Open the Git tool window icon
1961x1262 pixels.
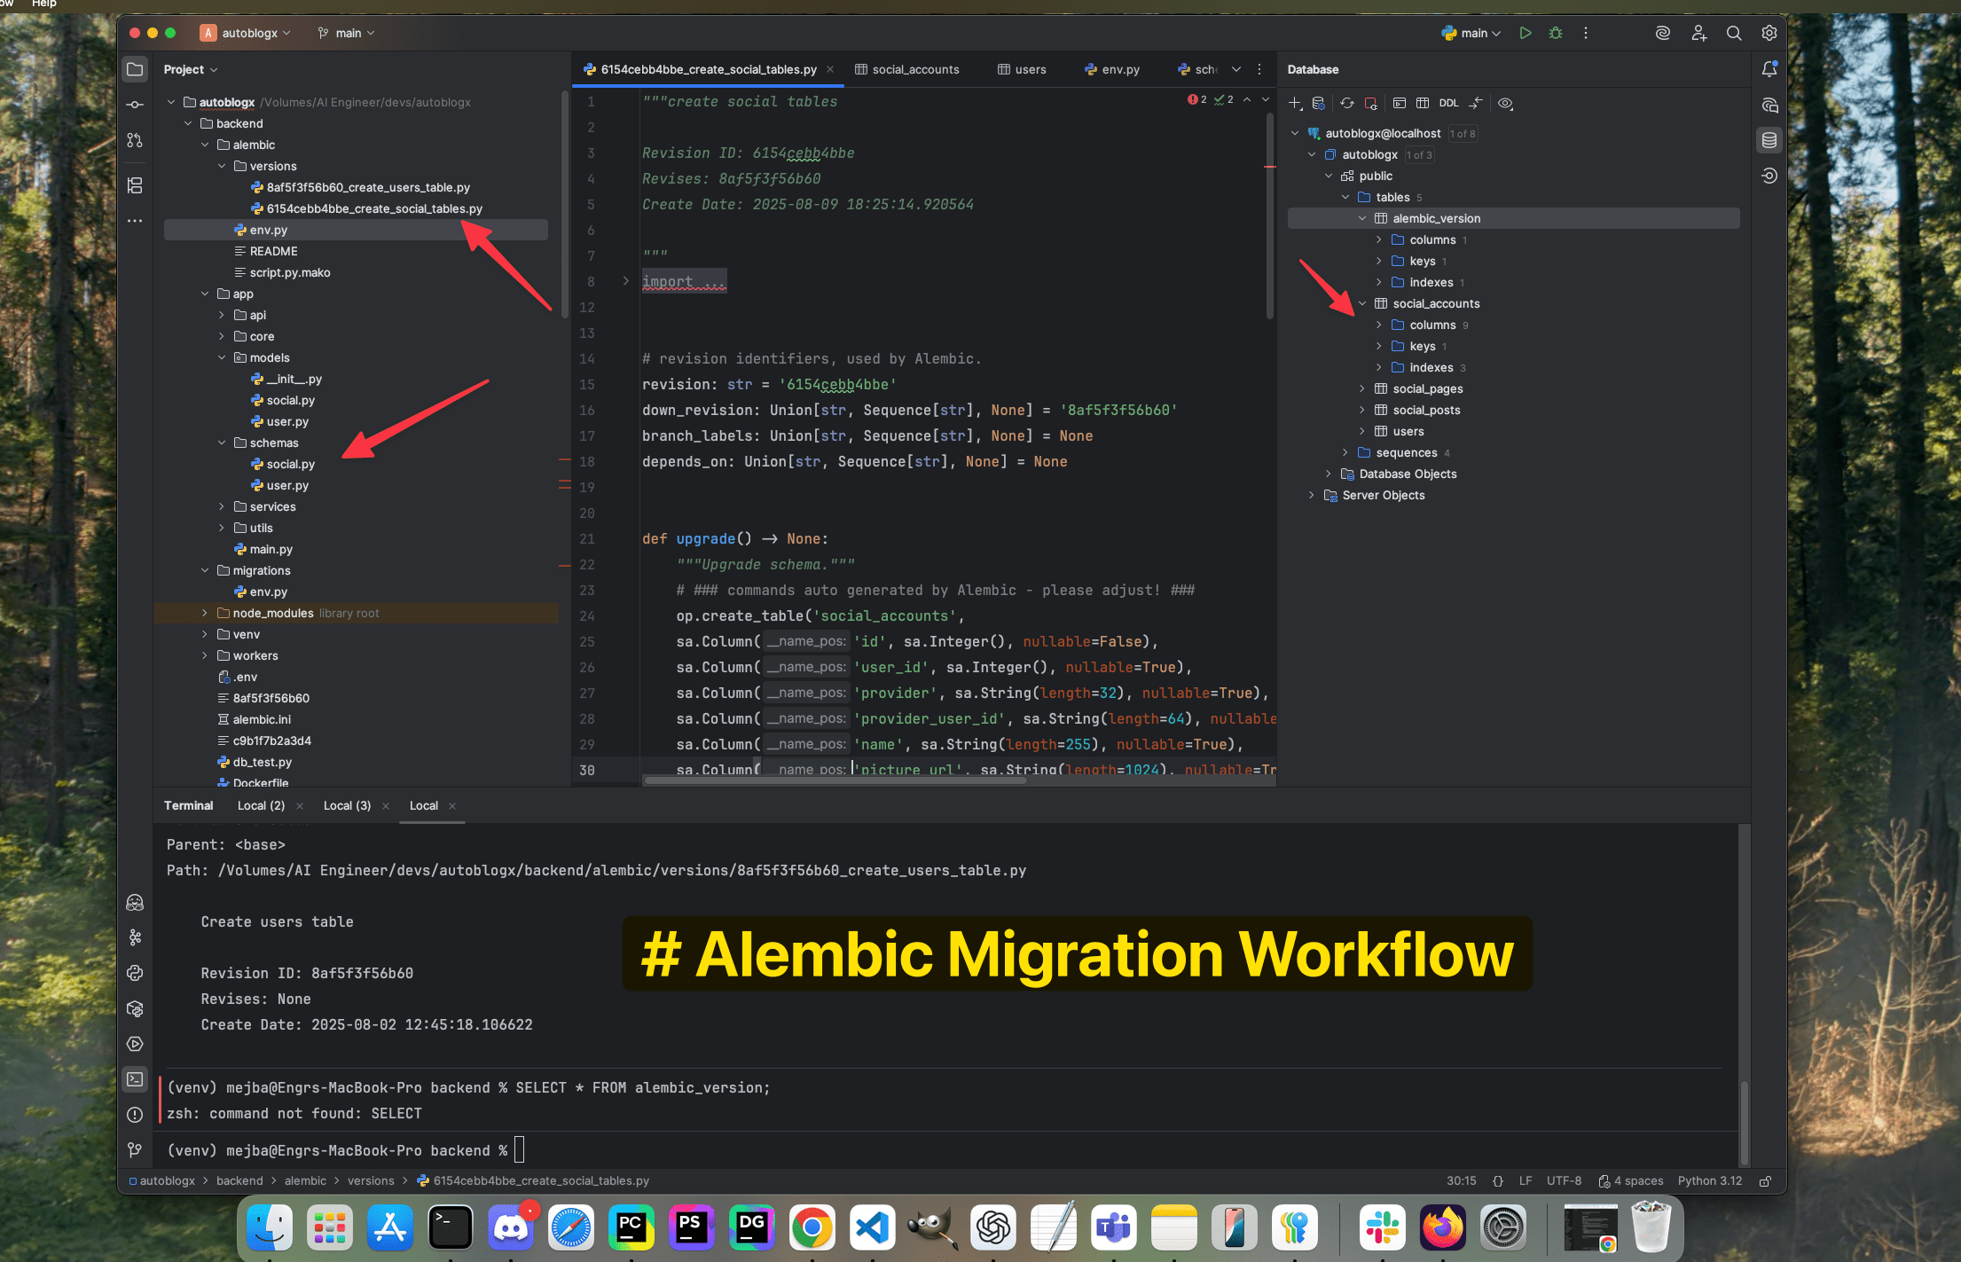pos(135,1150)
